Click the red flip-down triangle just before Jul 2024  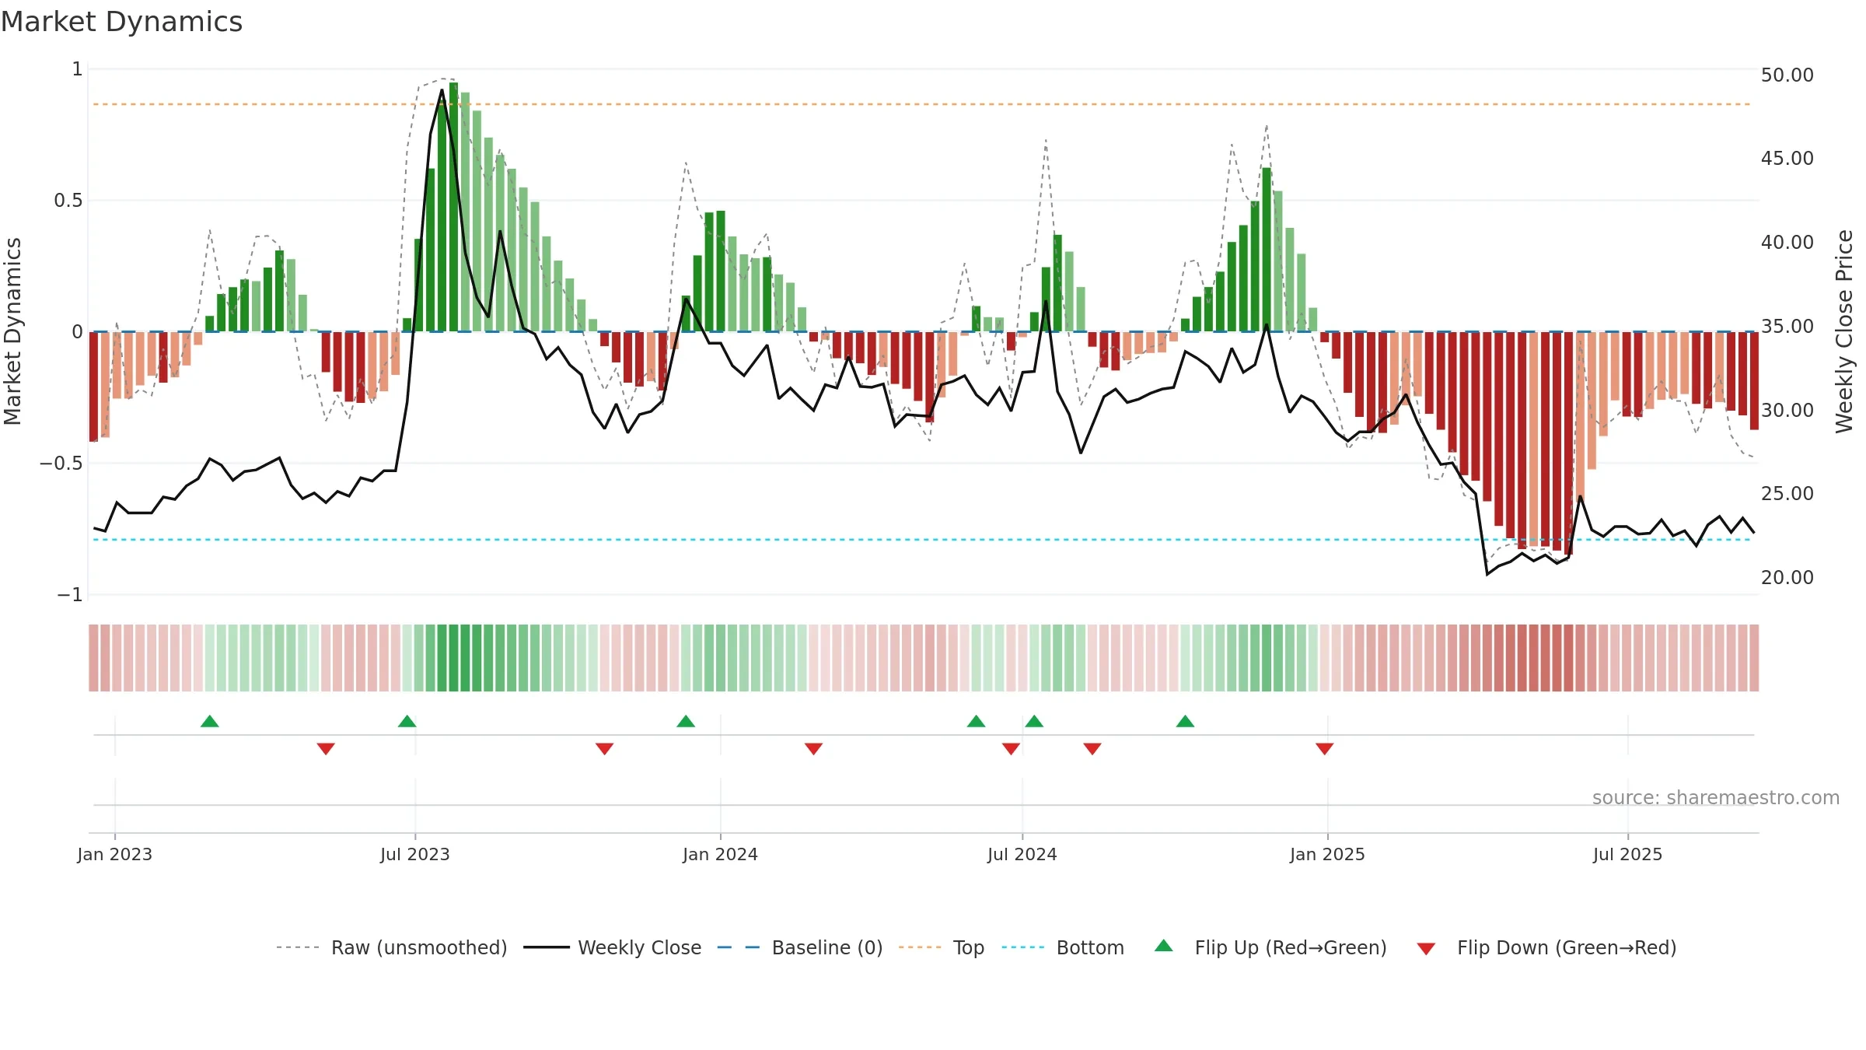pyautogui.click(x=1011, y=749)
